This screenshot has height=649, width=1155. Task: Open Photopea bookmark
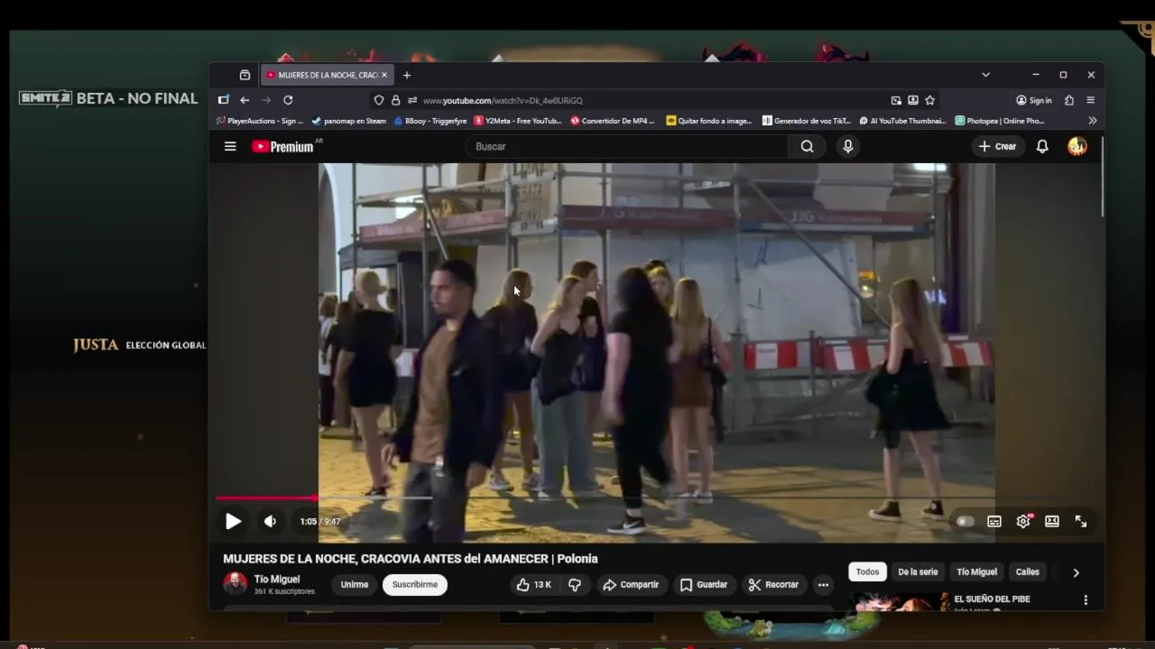click(1000, 121)
